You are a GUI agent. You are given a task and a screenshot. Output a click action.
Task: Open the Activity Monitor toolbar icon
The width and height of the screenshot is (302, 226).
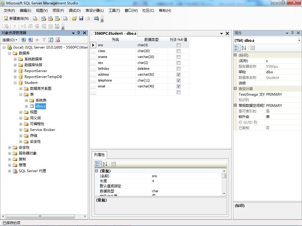click(96, 18)
